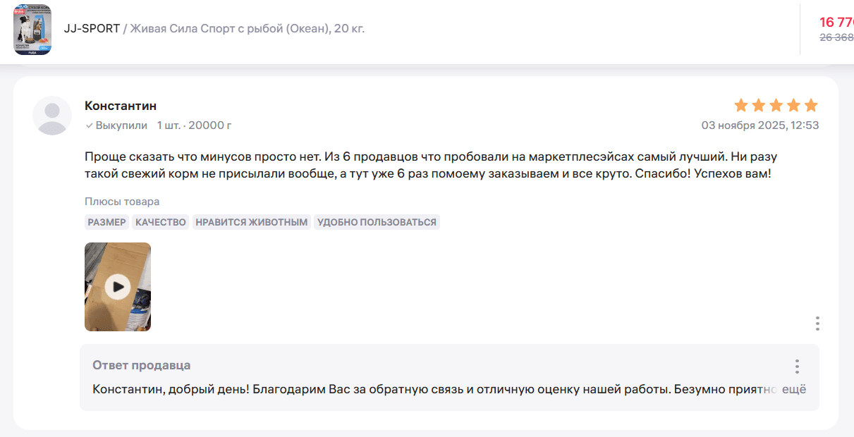Open the seller reply three-dot menu
Screen dimensions: 854x437
[x=797, y=367]
